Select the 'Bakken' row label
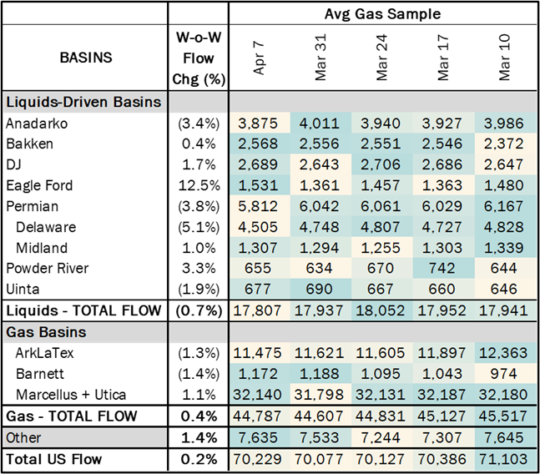Image resolution: width=540 pixels, height=474 pixels. pyautogui.click(x=29, y=144)
